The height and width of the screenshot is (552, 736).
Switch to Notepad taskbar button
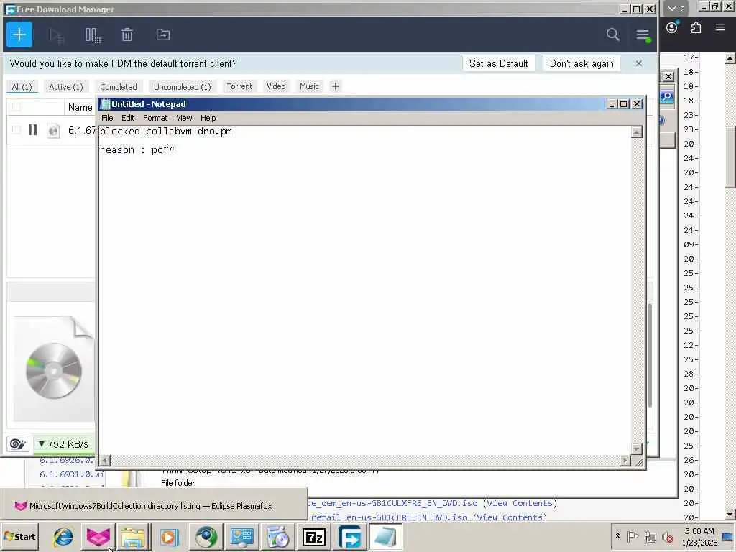click(x=385, y=537)
